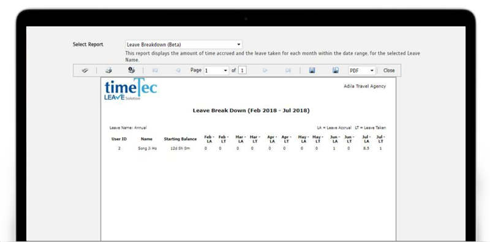The width and height of the screenshot is (490, 242).
Task: Click the second save disk icon beside PDF
Action: [x=336, y=70]
